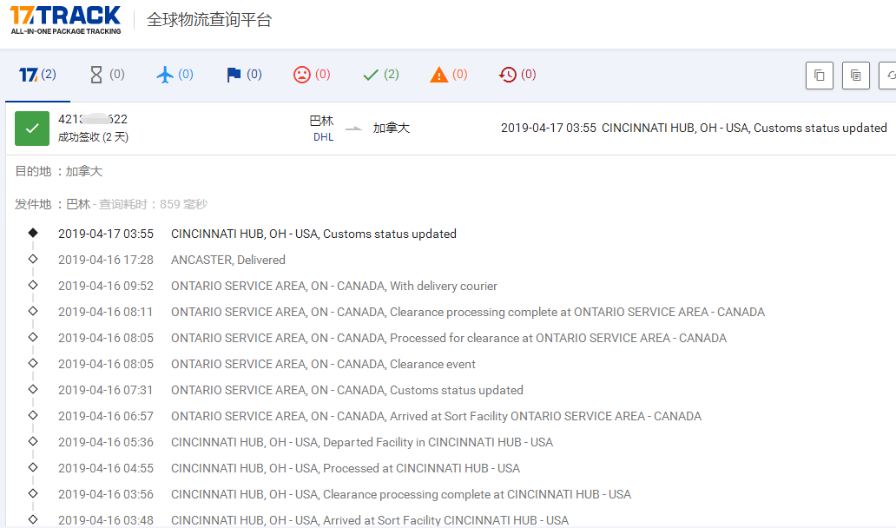Select the green delivered status checkmark box

(31, 128)
